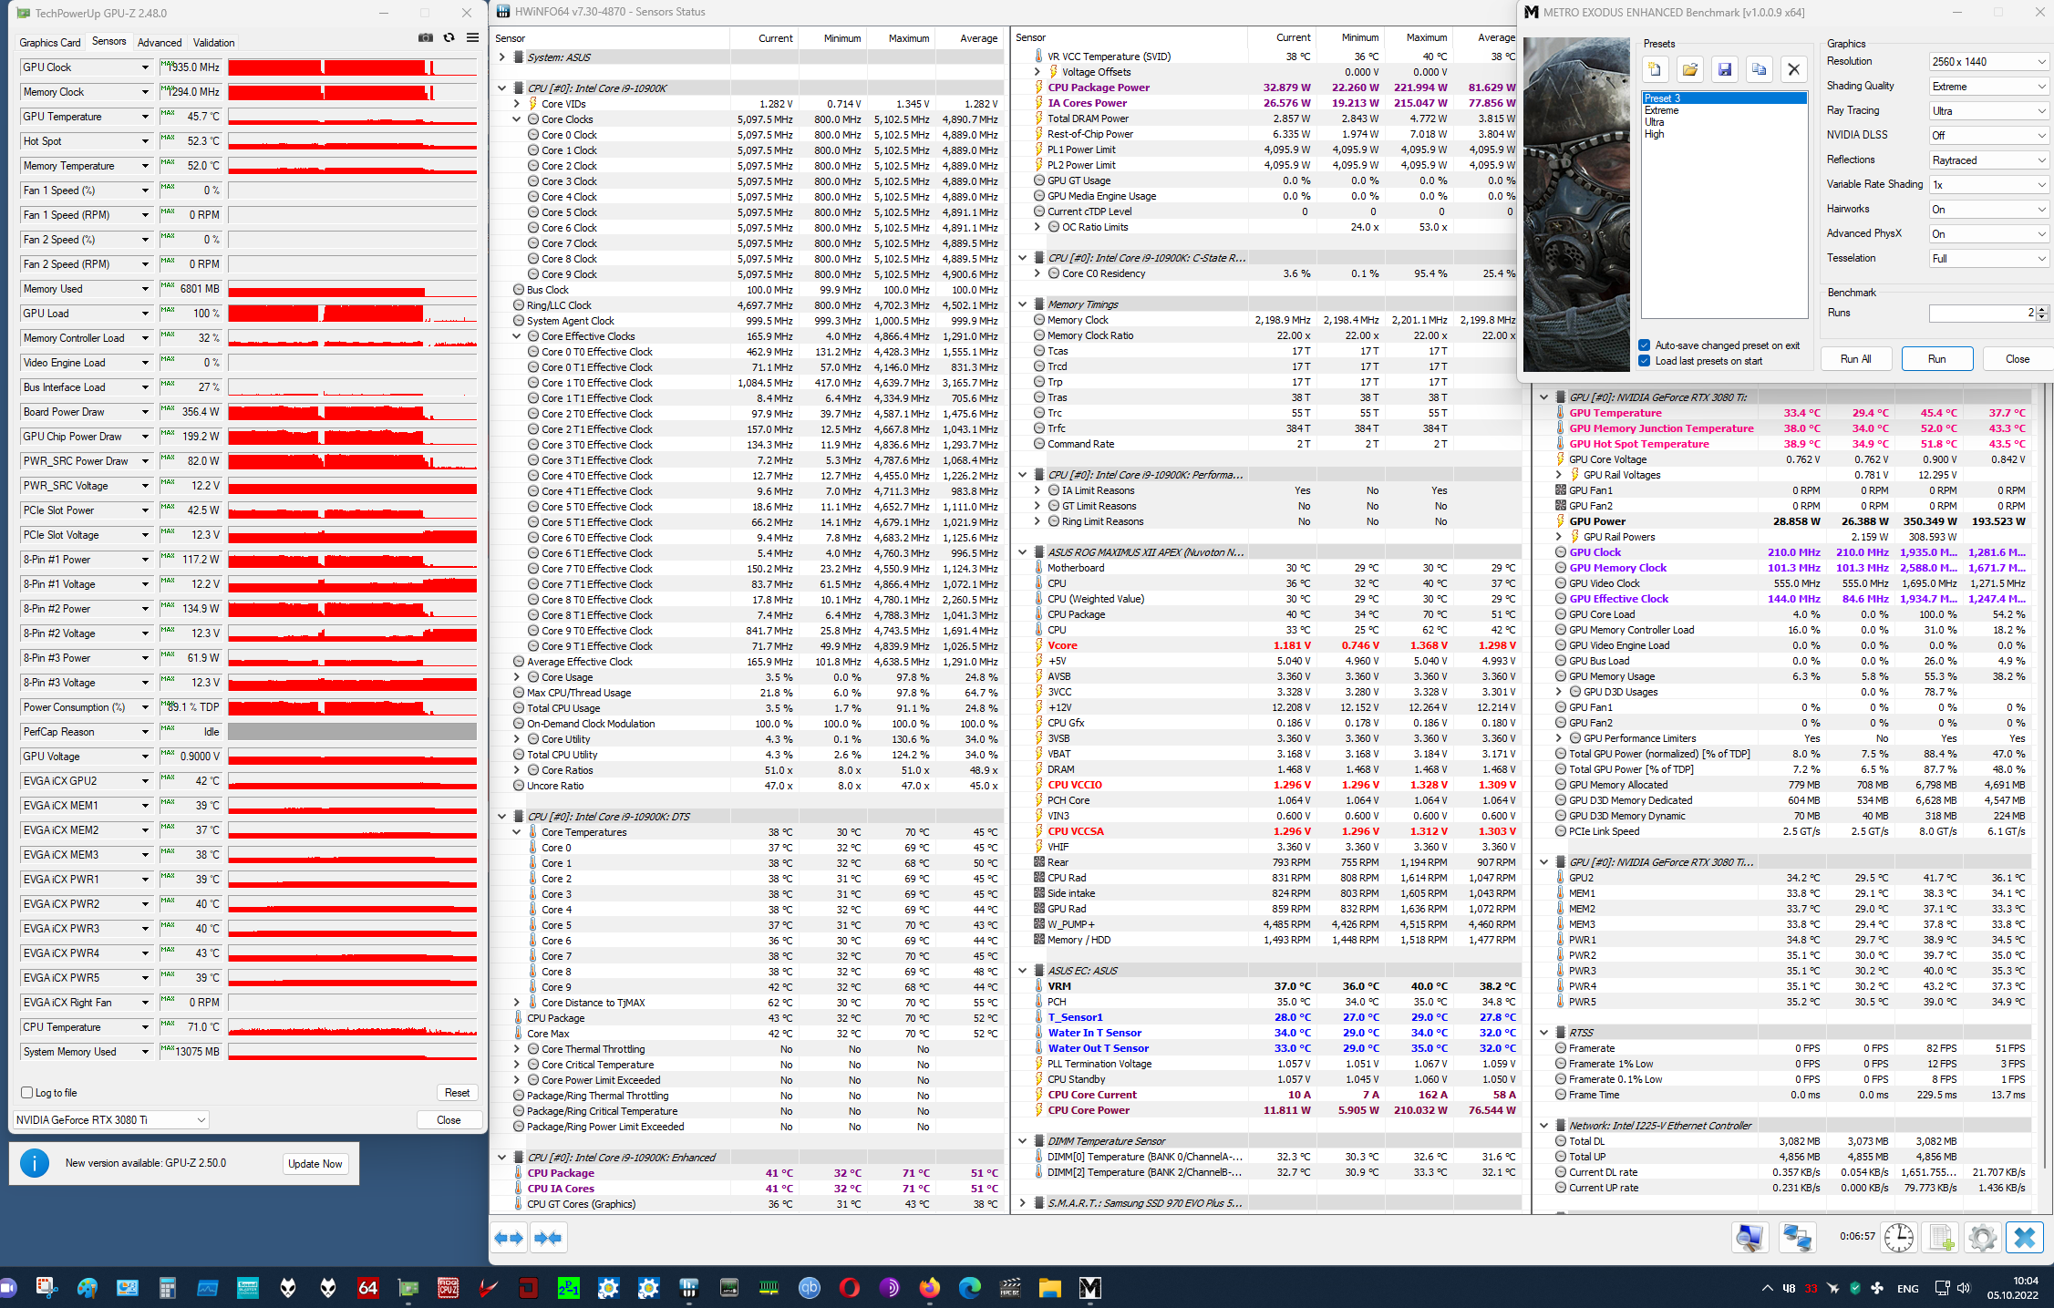The height and width of the screenshot is (1308, 2054).
Task: Click GPU-Z refresh sensors icon
Action: (449, 38)
